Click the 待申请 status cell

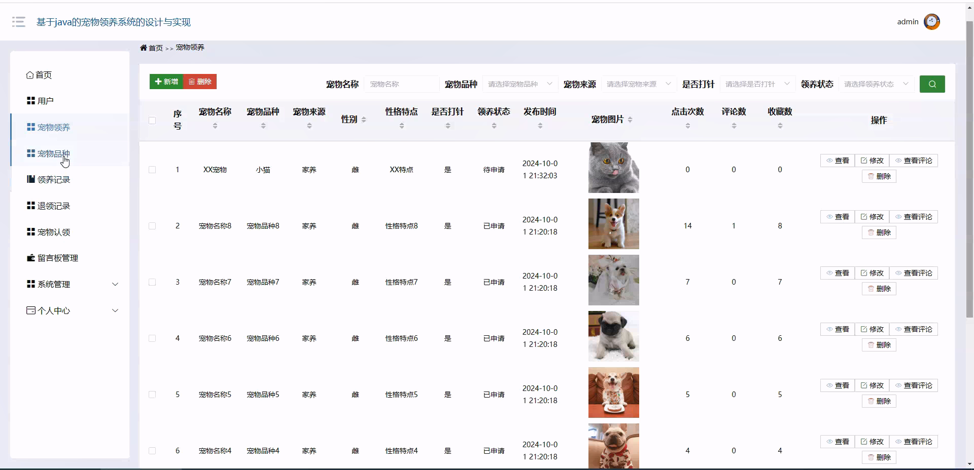[494, 170]
